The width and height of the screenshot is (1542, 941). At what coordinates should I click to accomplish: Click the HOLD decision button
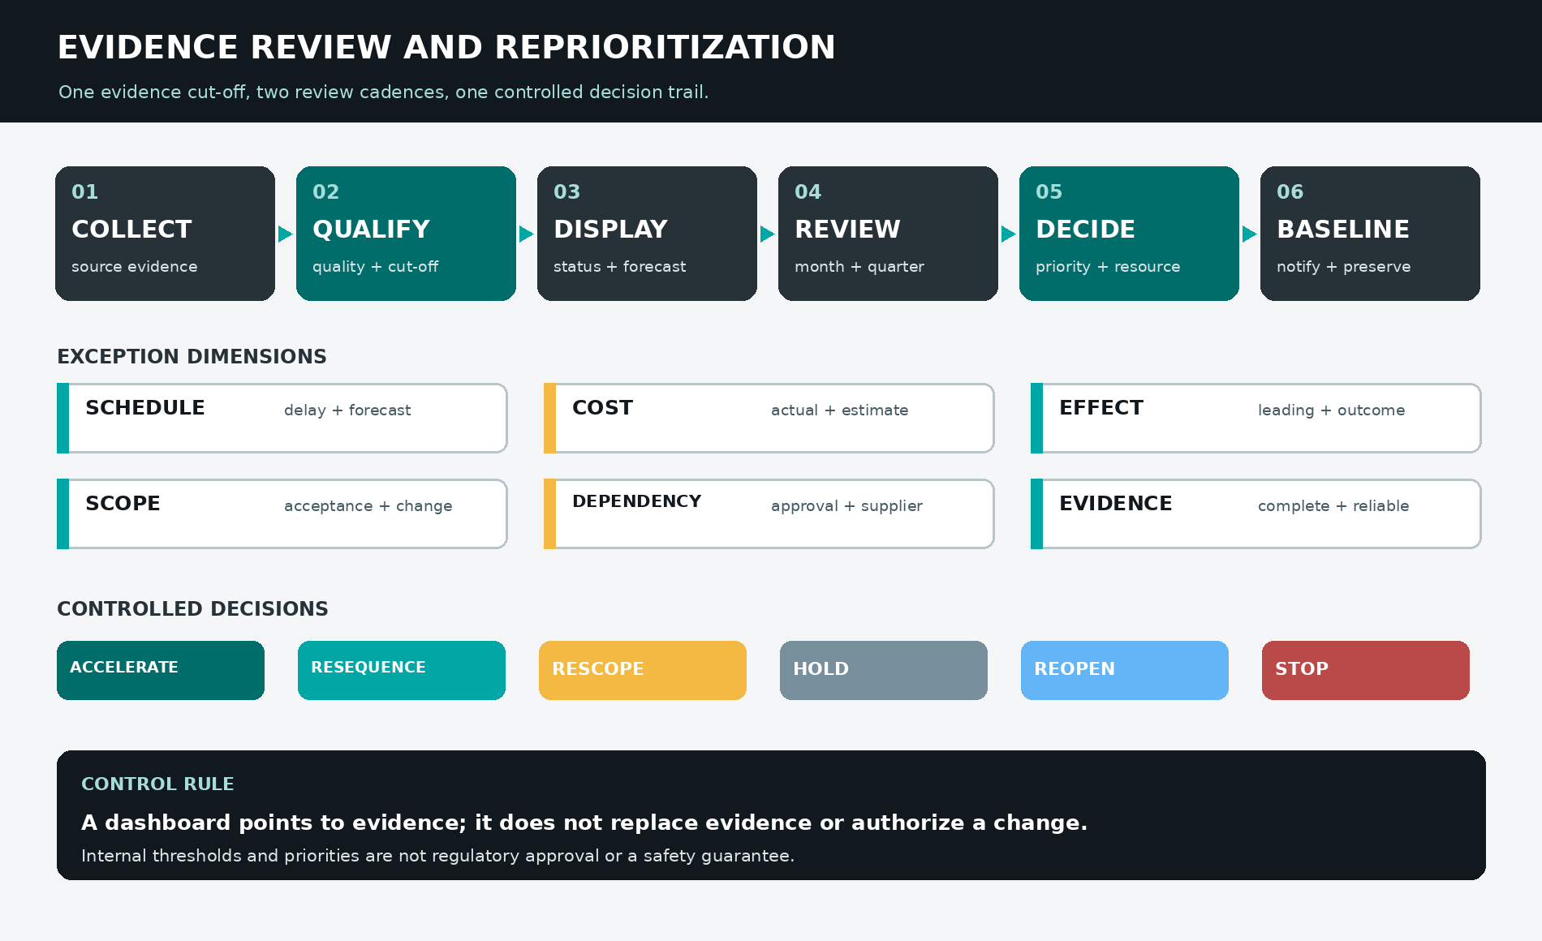884,670
